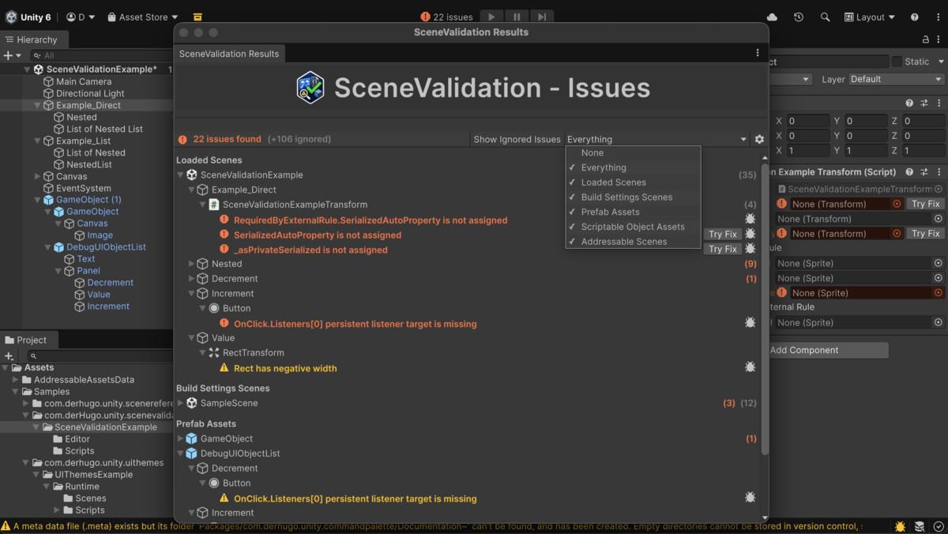Open Transform component help icon in Inspector

pyautogui.click(x=909, y=103)
